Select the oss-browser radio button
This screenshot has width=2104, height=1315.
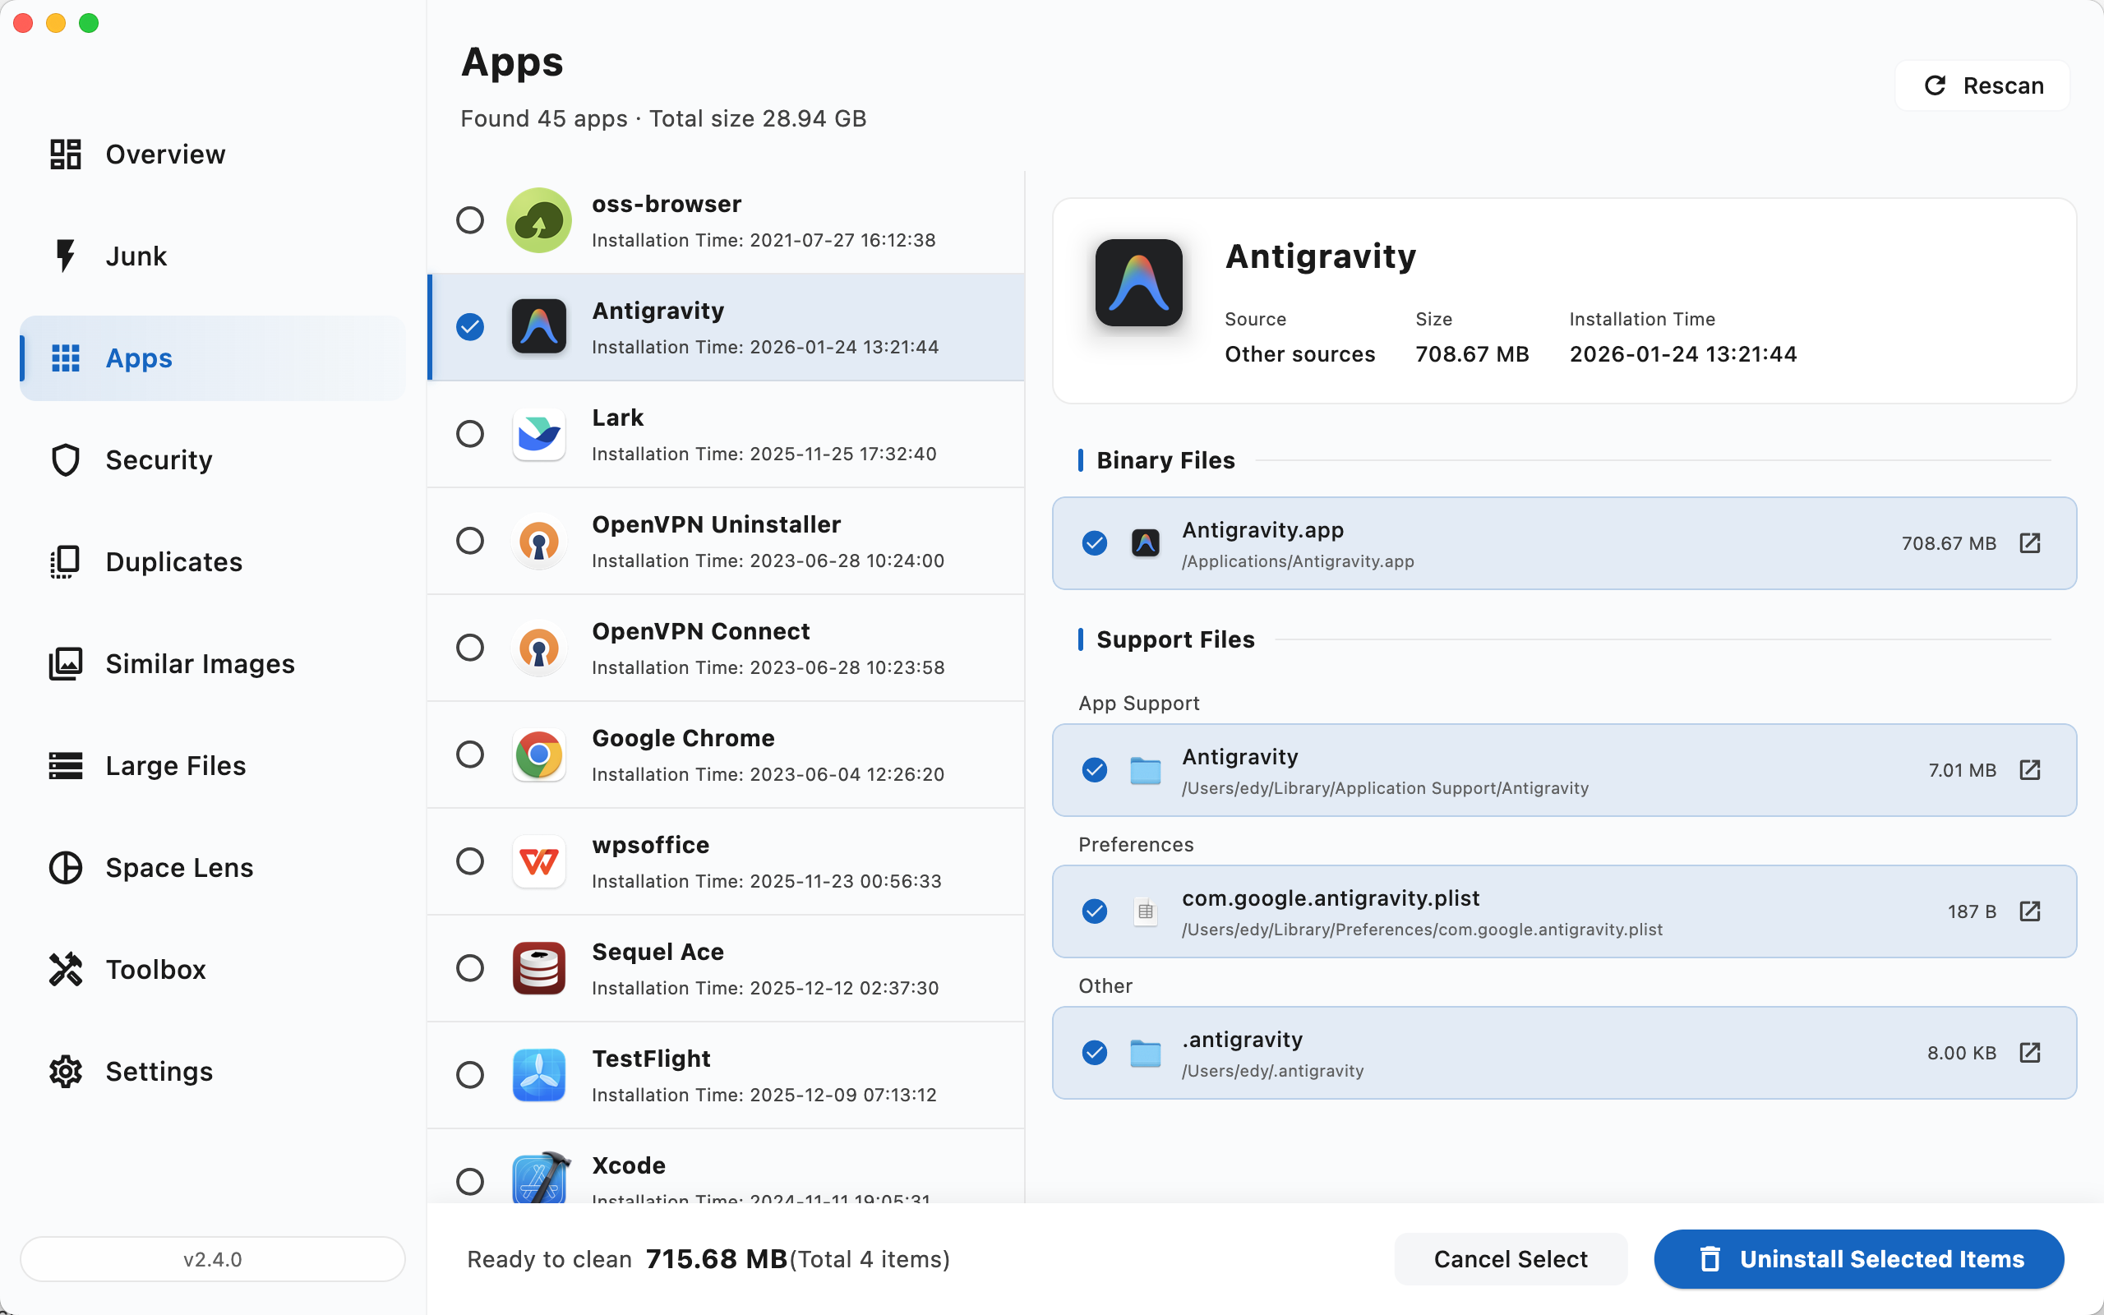click(470, 220)
